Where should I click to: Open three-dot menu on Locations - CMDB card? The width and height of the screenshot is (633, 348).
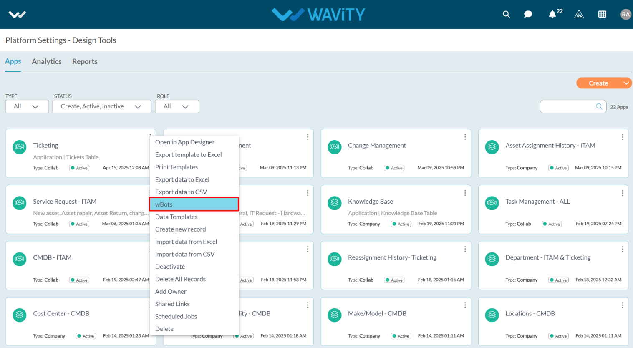click(x=622, y=305)
